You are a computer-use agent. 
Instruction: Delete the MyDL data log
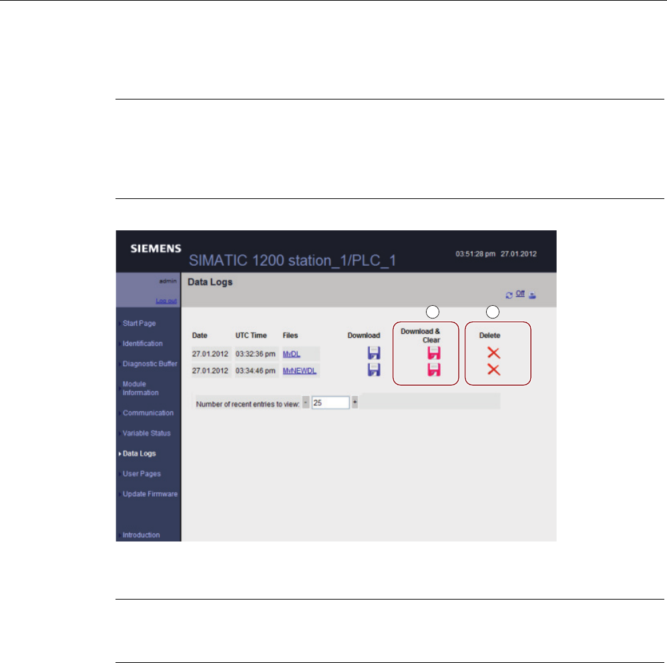pos(493,353)
